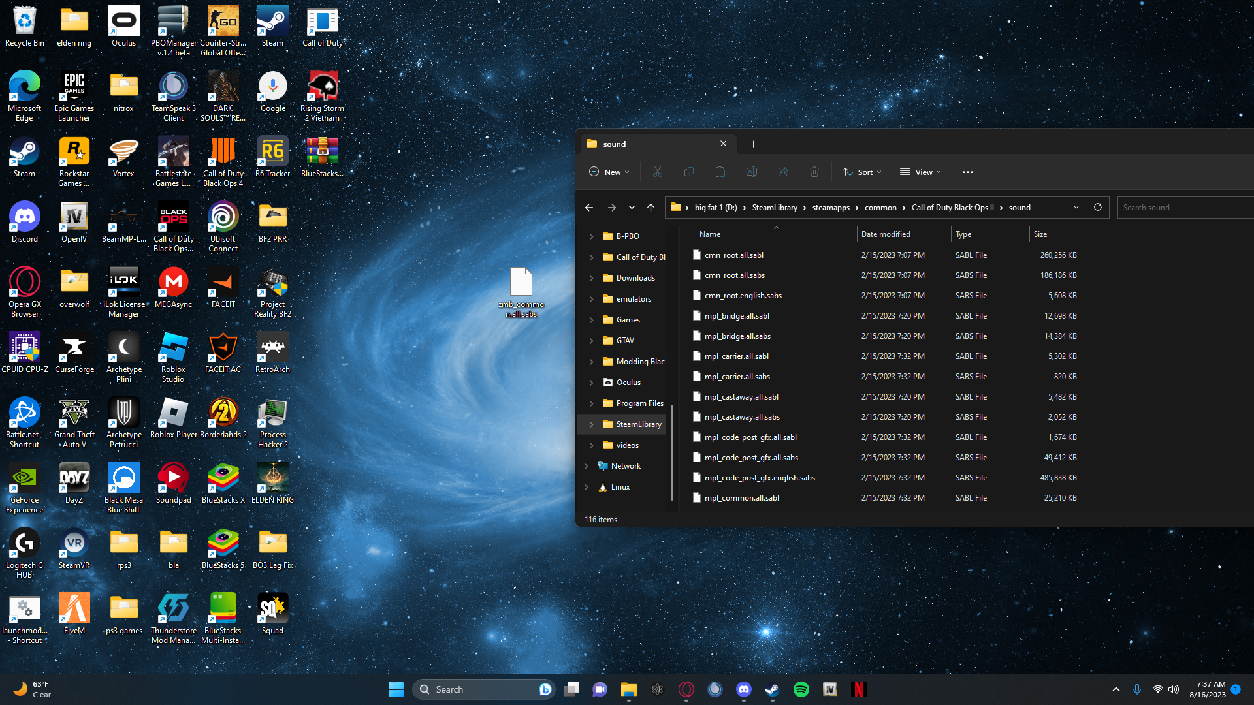Select the cmn_root.english.sabs file
1254x705 pixels.
[886, 296]
